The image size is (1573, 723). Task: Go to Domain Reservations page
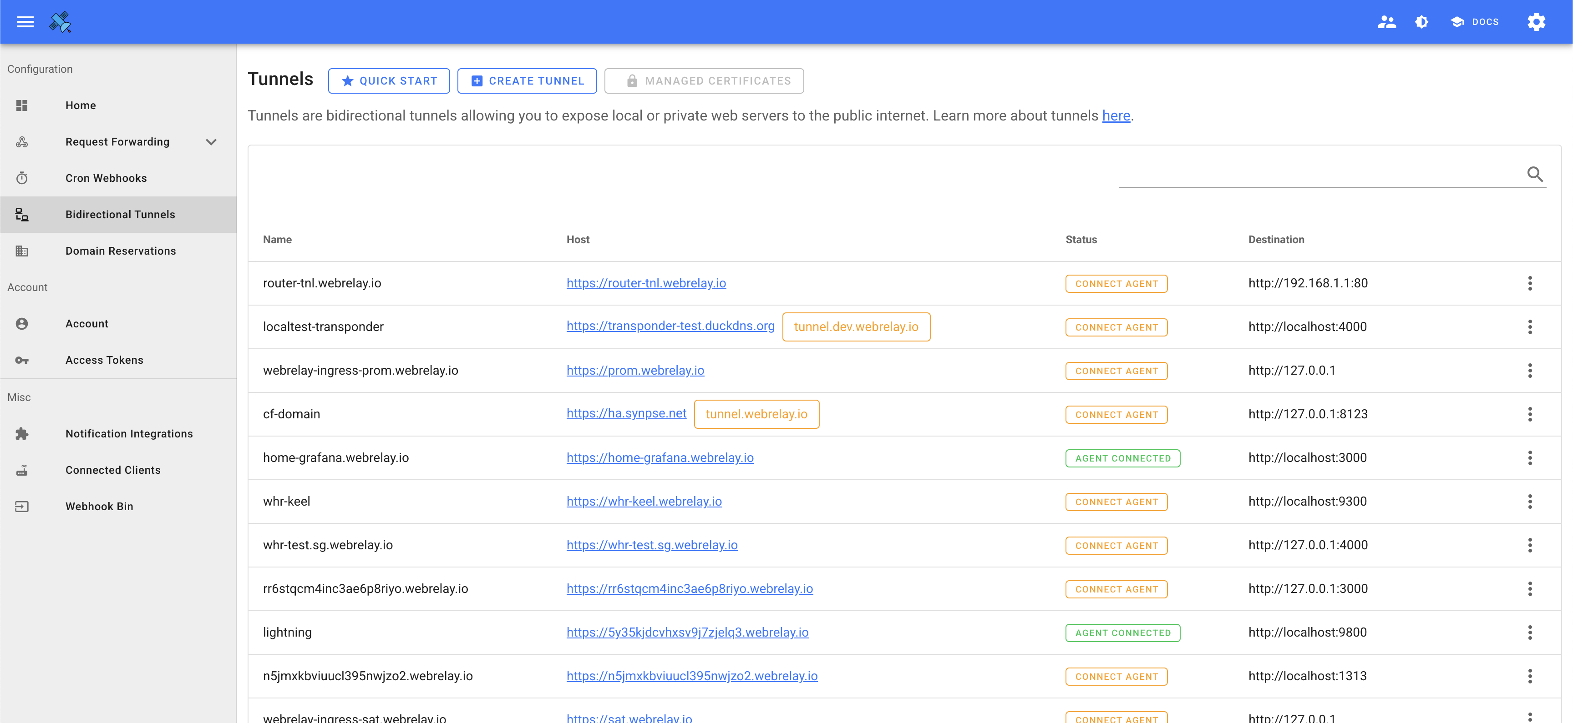(120, 251)
